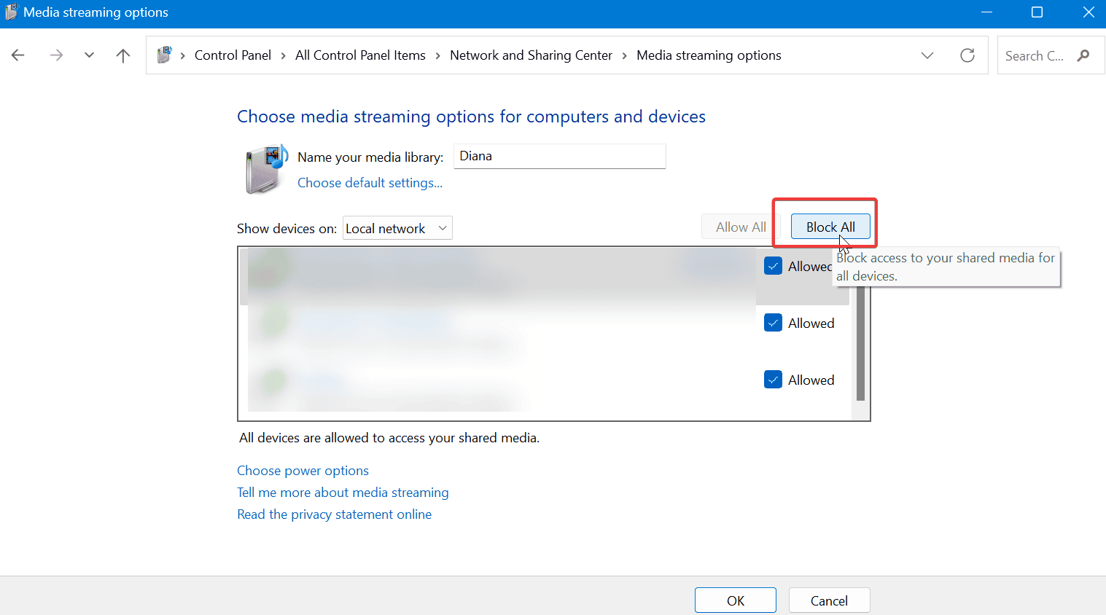Click the Control Panel icon in address bar
1106x615 pixels.
165,55
